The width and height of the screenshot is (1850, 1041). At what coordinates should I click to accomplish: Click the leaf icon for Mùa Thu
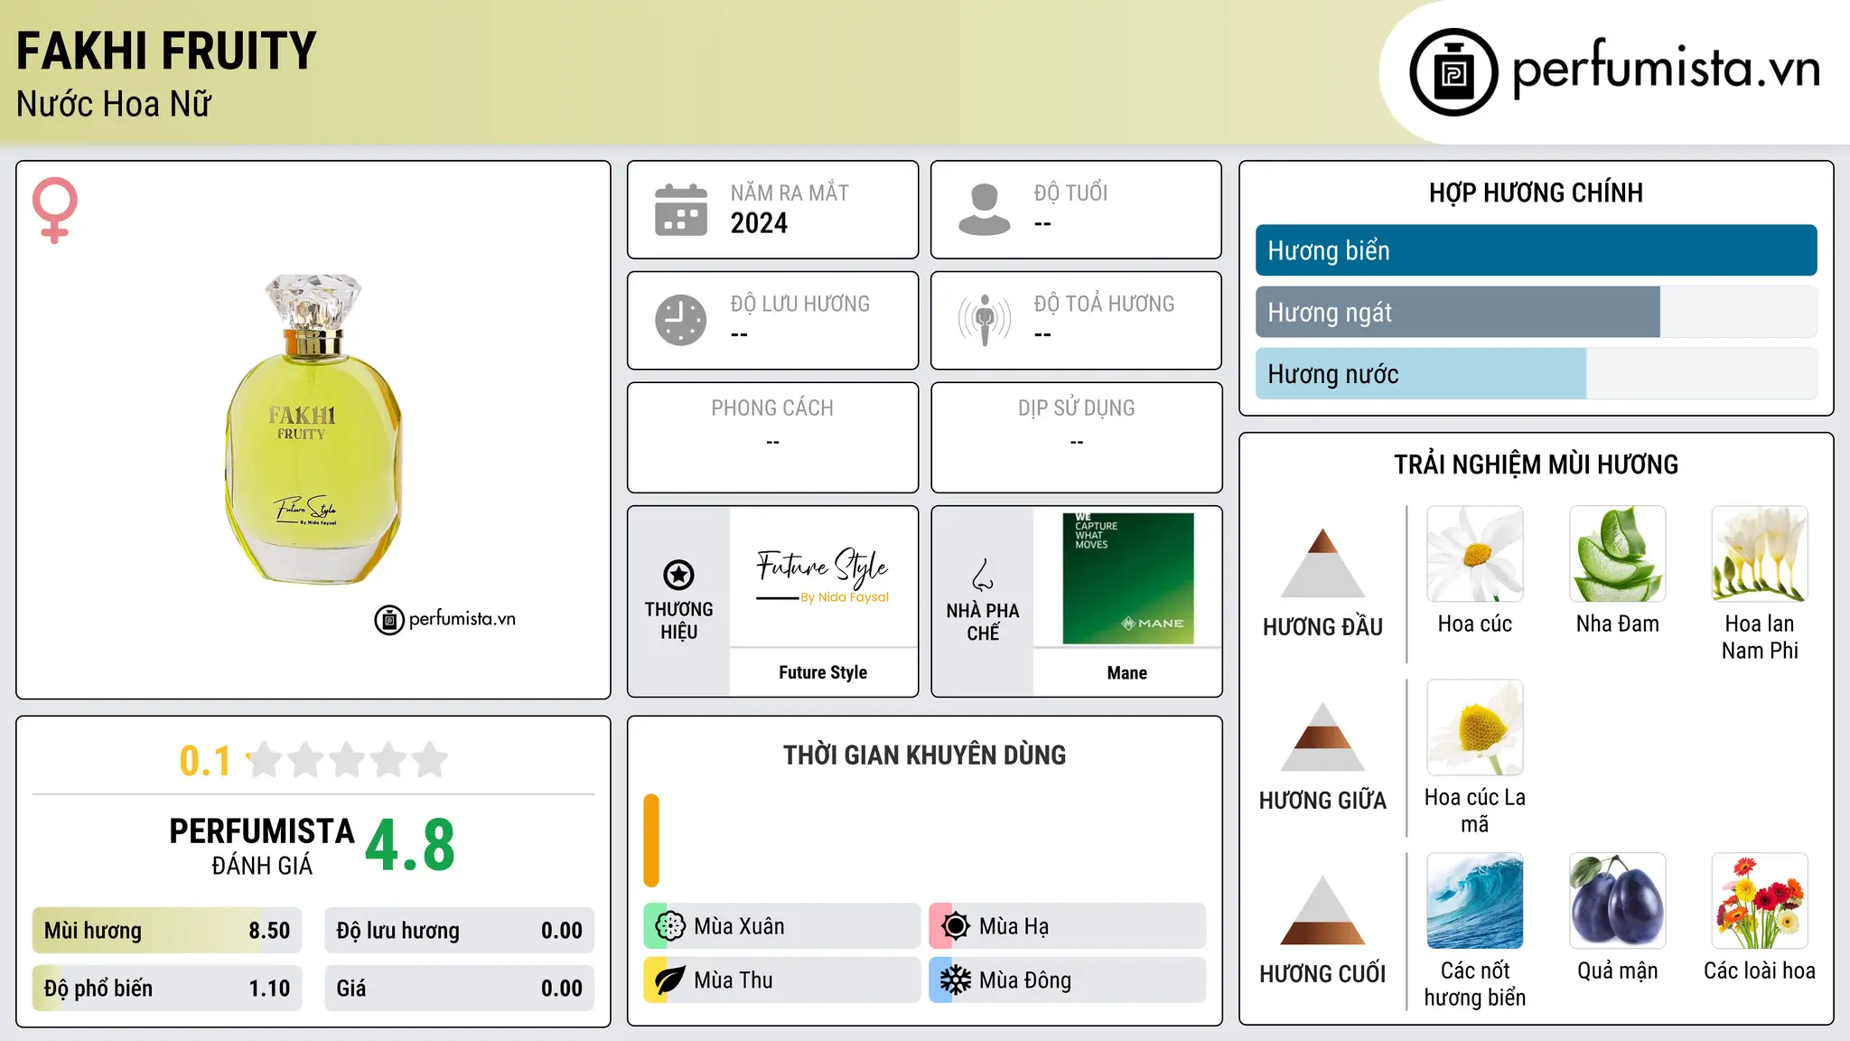[670, 980]
